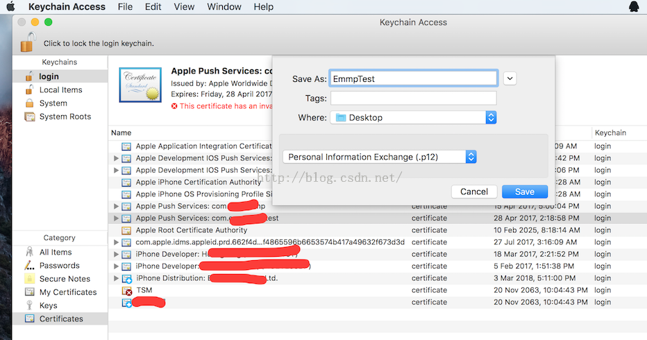Open the File menu
The width and height of the screenshot is (647, 340).
[125, 7]
